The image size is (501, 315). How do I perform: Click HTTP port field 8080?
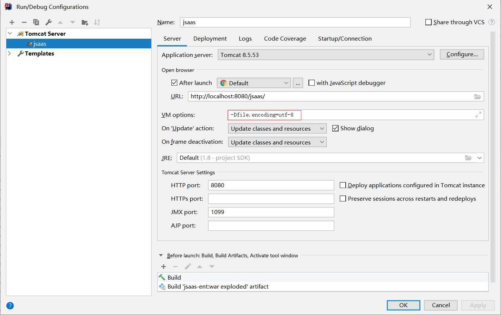271,185
